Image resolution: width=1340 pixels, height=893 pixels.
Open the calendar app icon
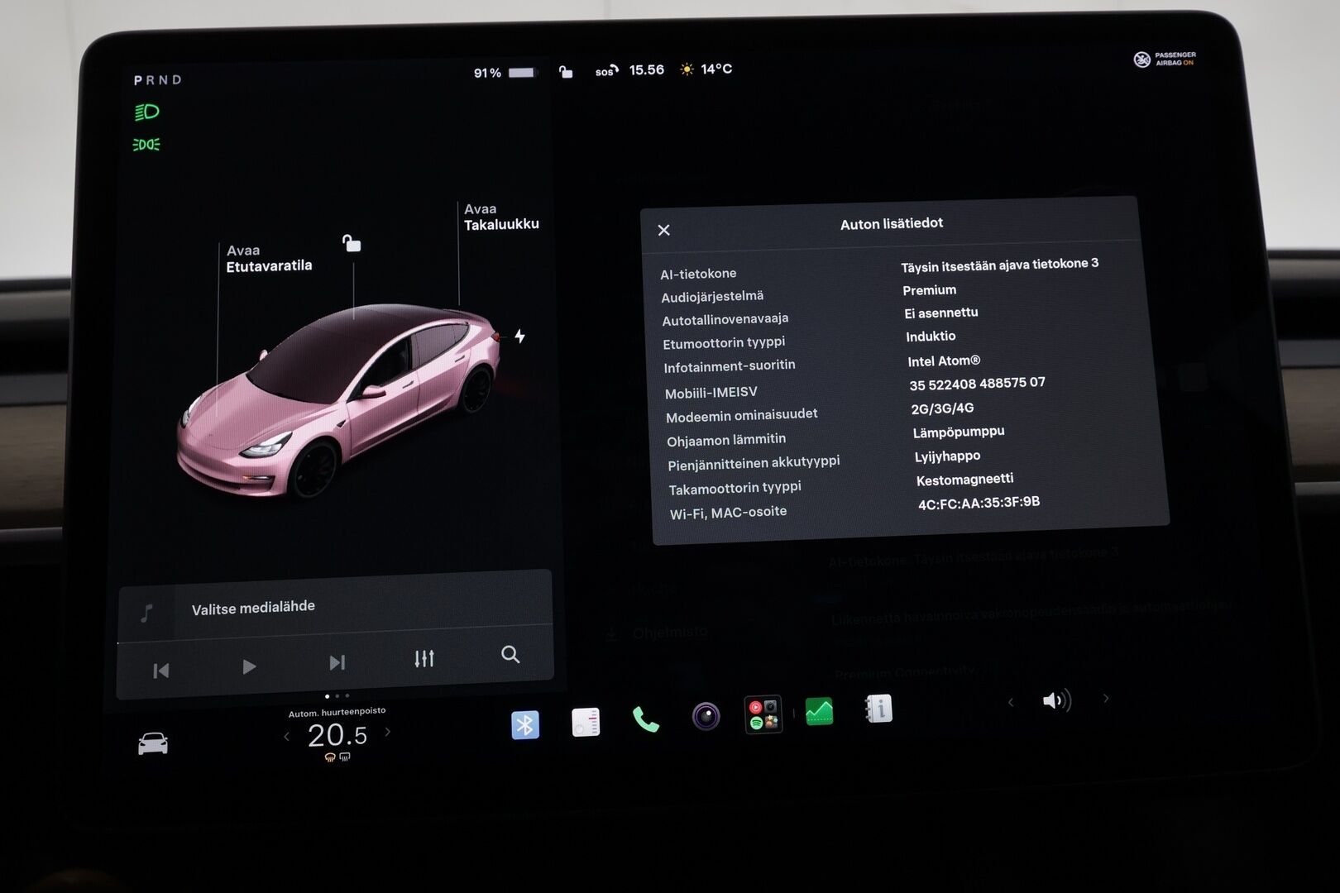586,722
